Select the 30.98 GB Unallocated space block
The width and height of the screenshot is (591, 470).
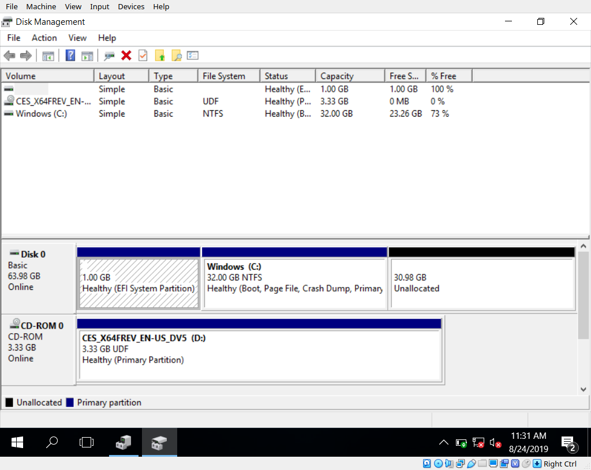pyautogui.click(x=481, y=283)
